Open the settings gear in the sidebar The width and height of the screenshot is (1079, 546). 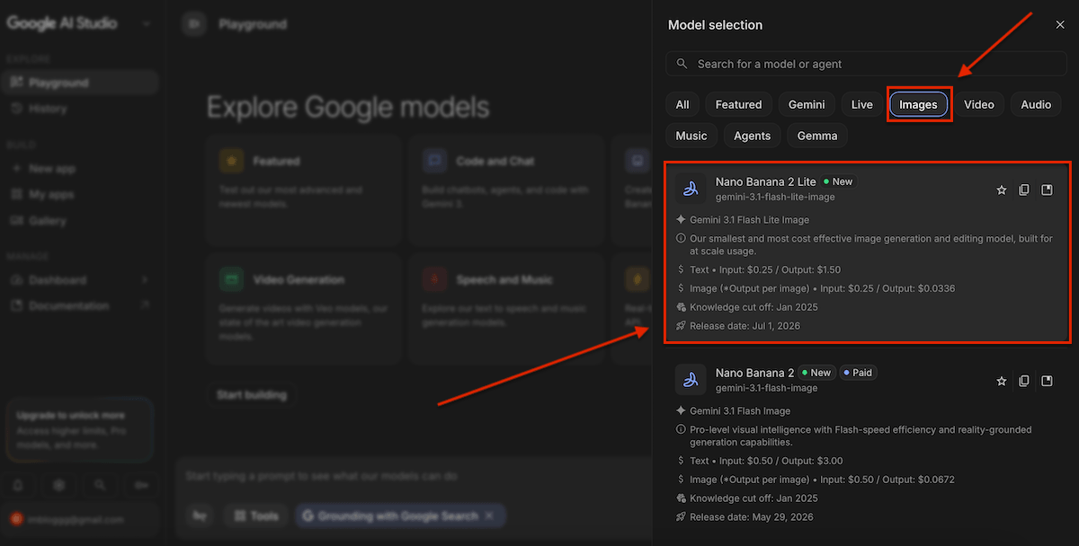click(x=59, y=485)
